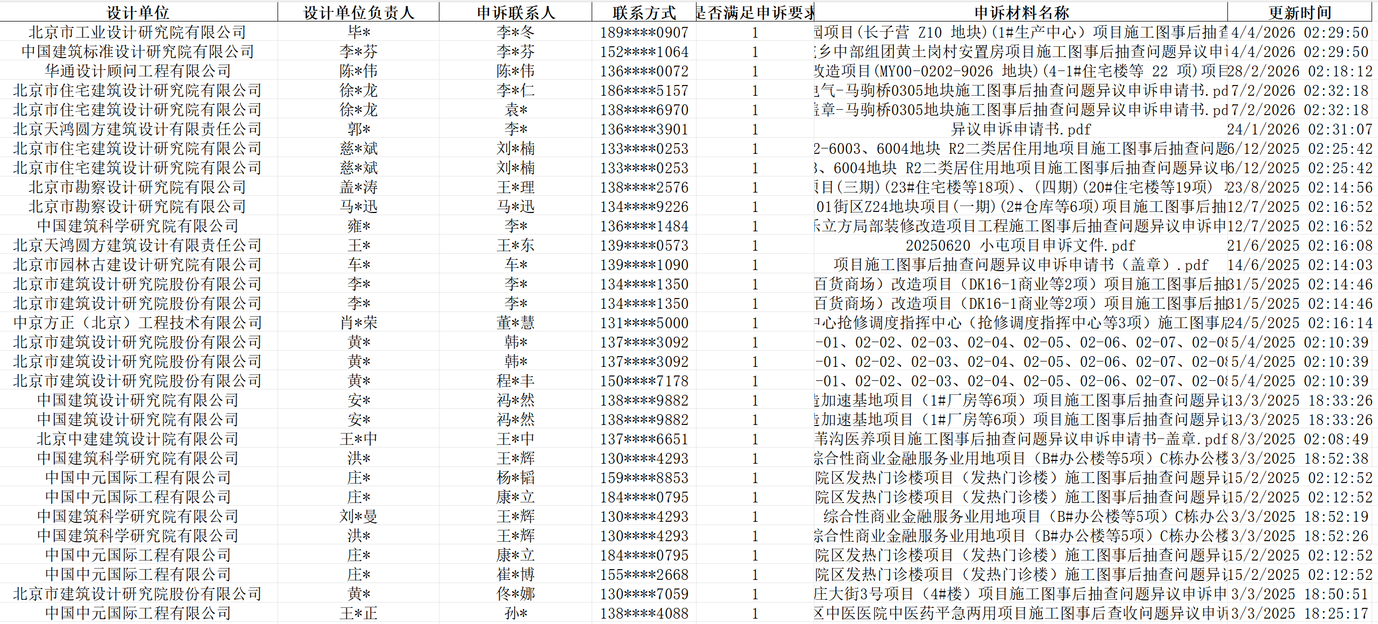Click the 设计单位负责人 column header
Viewport: 1378px width, 624px height.
[x=359, y=12]
